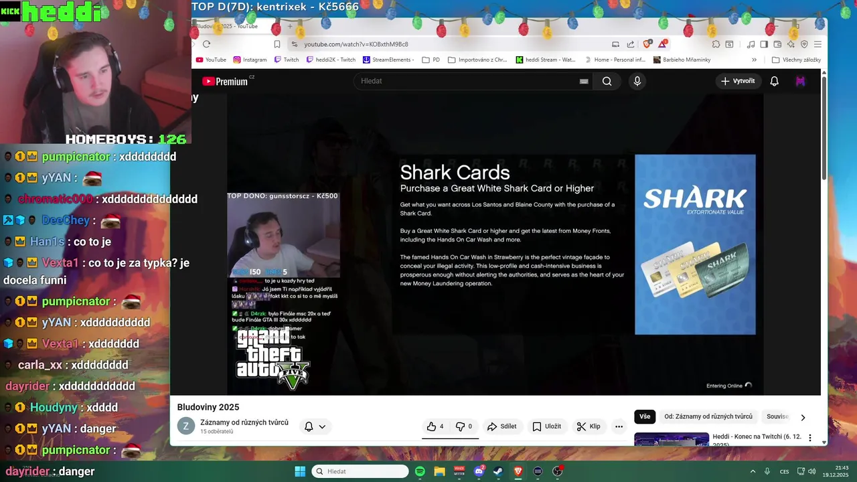Open the Brave Wallet icon
Viewport: 857px width, 482px height.
pyautogui.click(x=777, y=44)
